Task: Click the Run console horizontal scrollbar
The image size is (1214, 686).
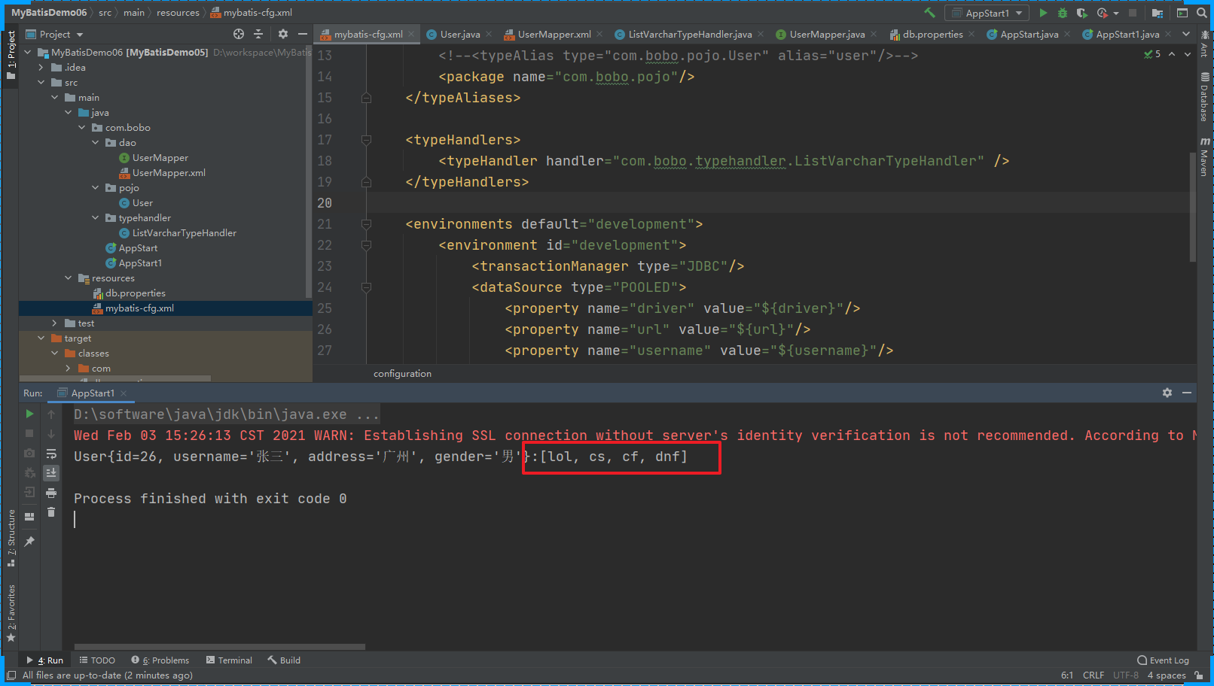Action: point(219,646)
